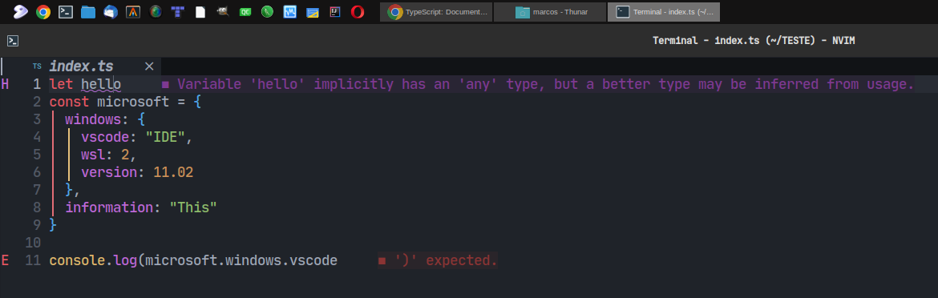Screen dimensions: 938x298
Task: Click the 11.02 number value
Action: tap(173, 172)
